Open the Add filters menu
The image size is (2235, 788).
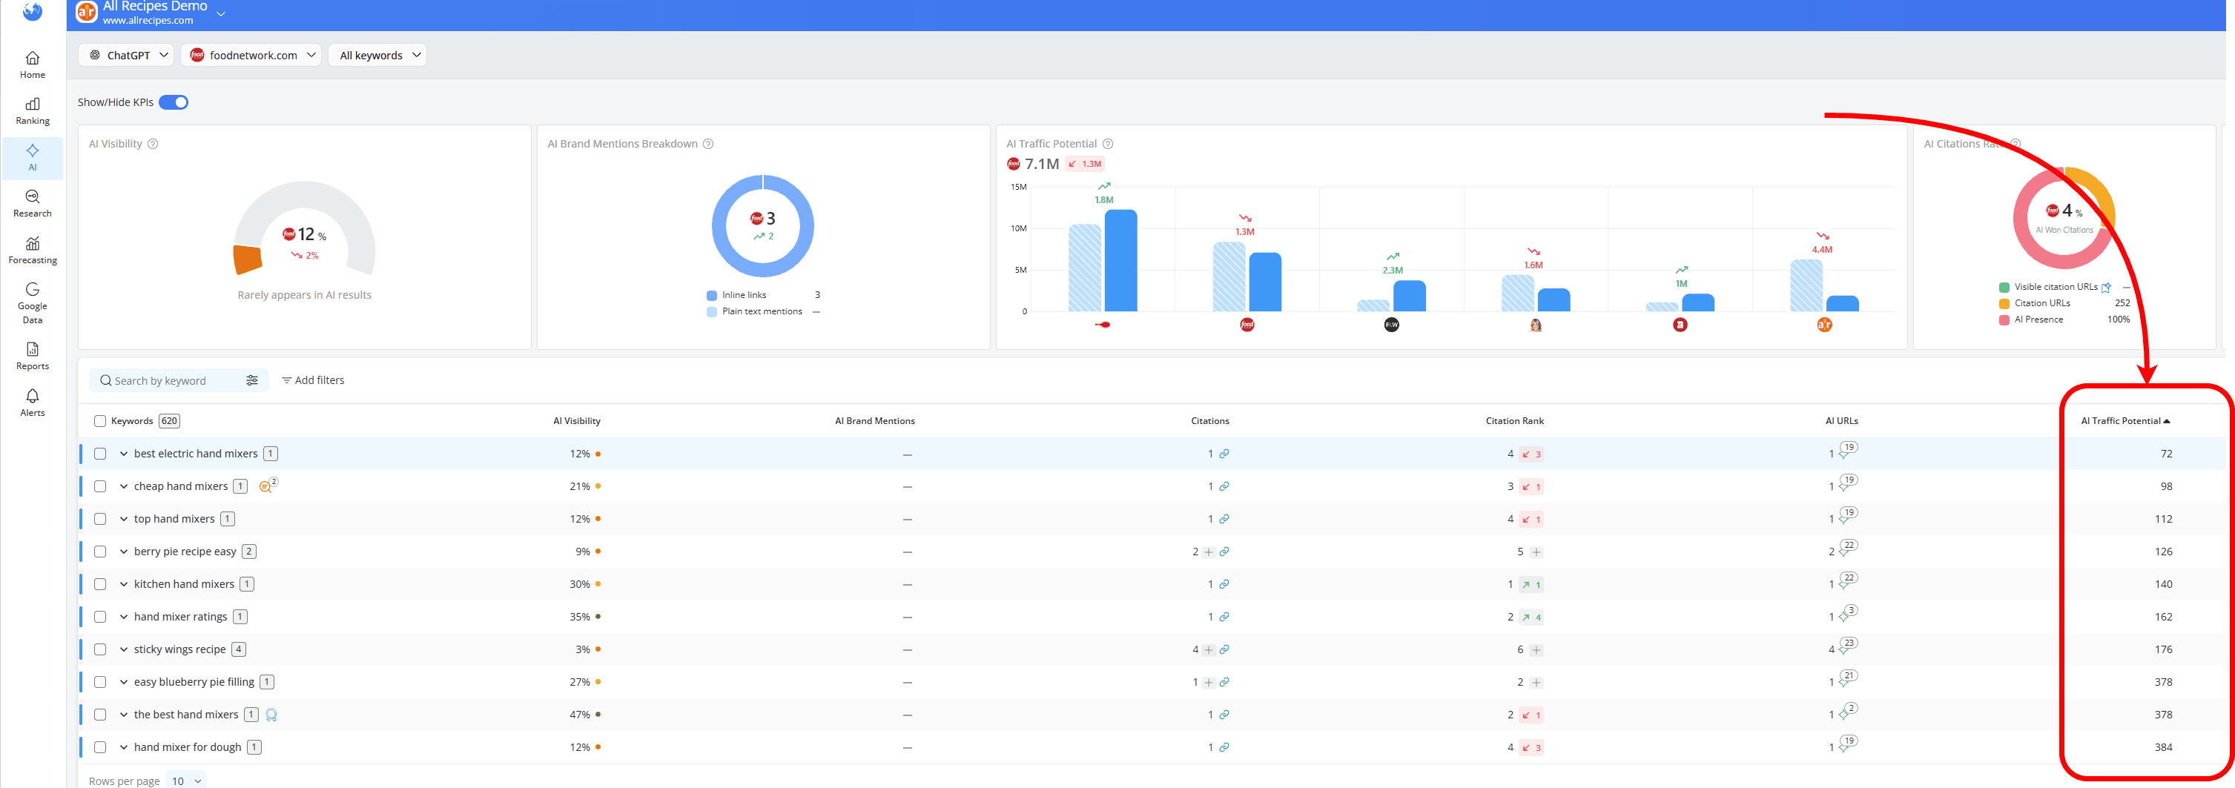[x=314, y=380]
